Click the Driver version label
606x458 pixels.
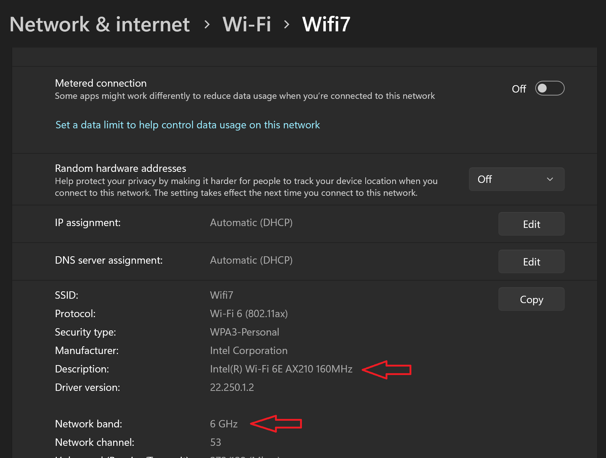click(87, 387)
